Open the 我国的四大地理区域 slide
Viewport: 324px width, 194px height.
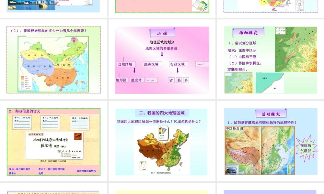[x=161, y=142]
